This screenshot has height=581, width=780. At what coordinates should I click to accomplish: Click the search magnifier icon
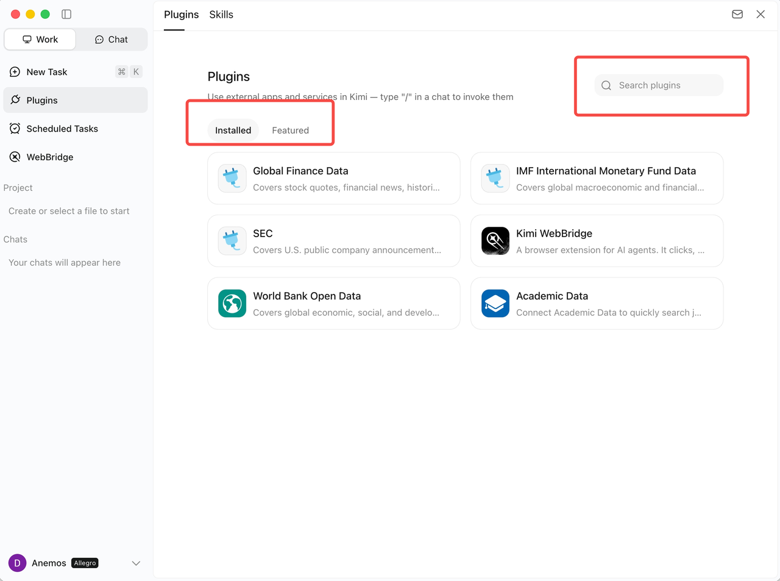(606, 85)
